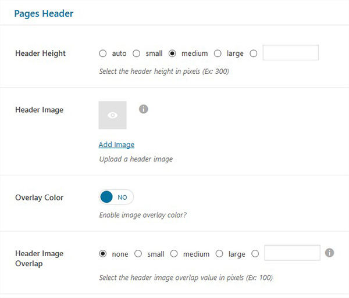Choose small Header Image Overlap
This screenshot has height=298, width=349.
138,254
